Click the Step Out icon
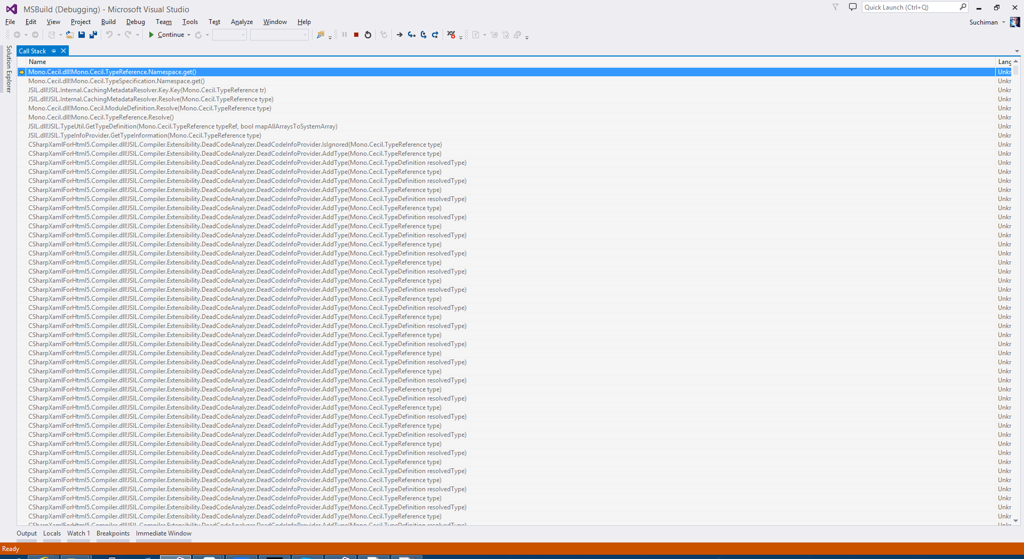 [x=435, y=35]
